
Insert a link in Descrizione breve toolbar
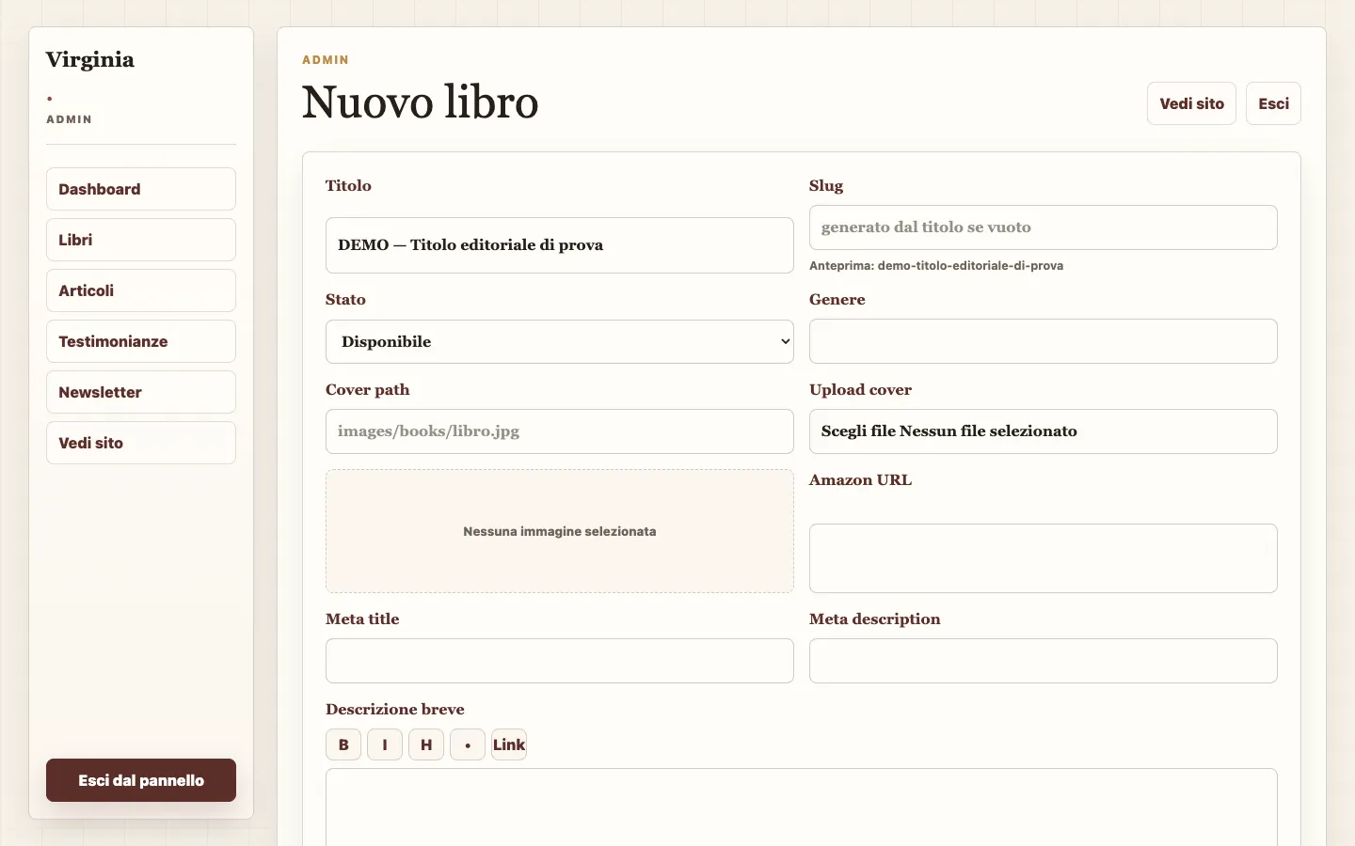pos(509,744)
